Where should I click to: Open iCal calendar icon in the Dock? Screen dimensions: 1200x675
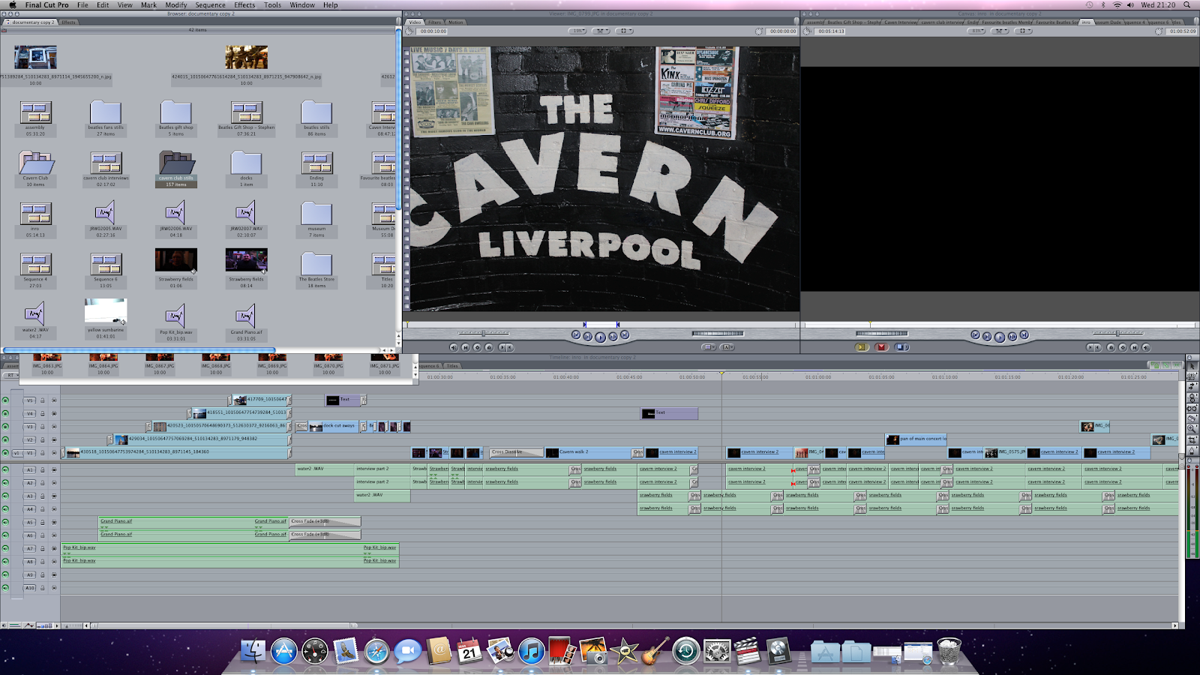coord(469,651)
